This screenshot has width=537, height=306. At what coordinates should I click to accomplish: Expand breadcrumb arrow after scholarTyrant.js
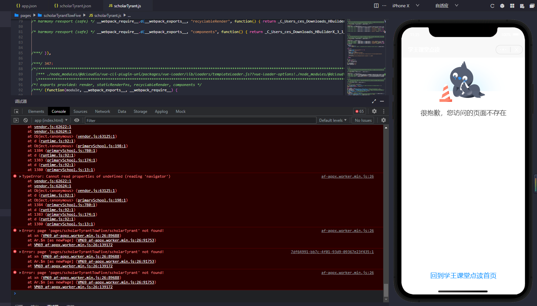[125, 15]
